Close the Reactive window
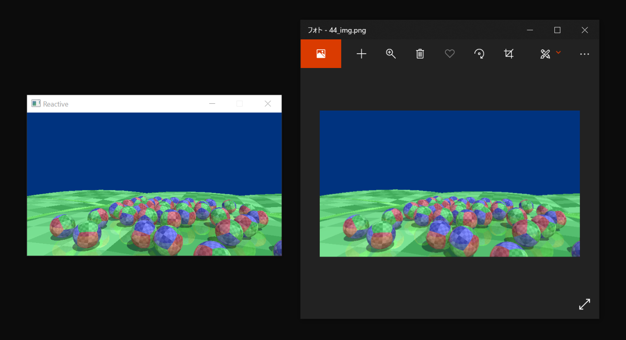The width and height of the screenshot is (626, 340). coord(268,103)
